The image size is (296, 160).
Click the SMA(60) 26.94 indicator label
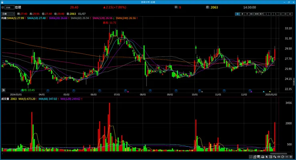click(81, 18)
